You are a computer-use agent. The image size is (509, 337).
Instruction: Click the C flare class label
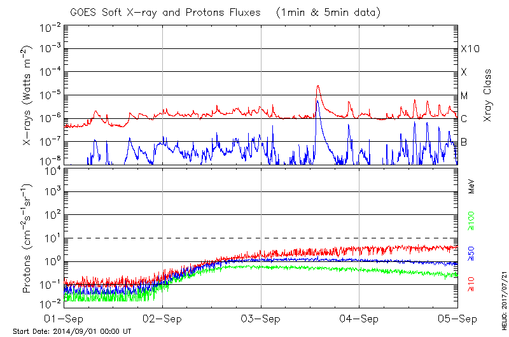(x=464, y=119)
